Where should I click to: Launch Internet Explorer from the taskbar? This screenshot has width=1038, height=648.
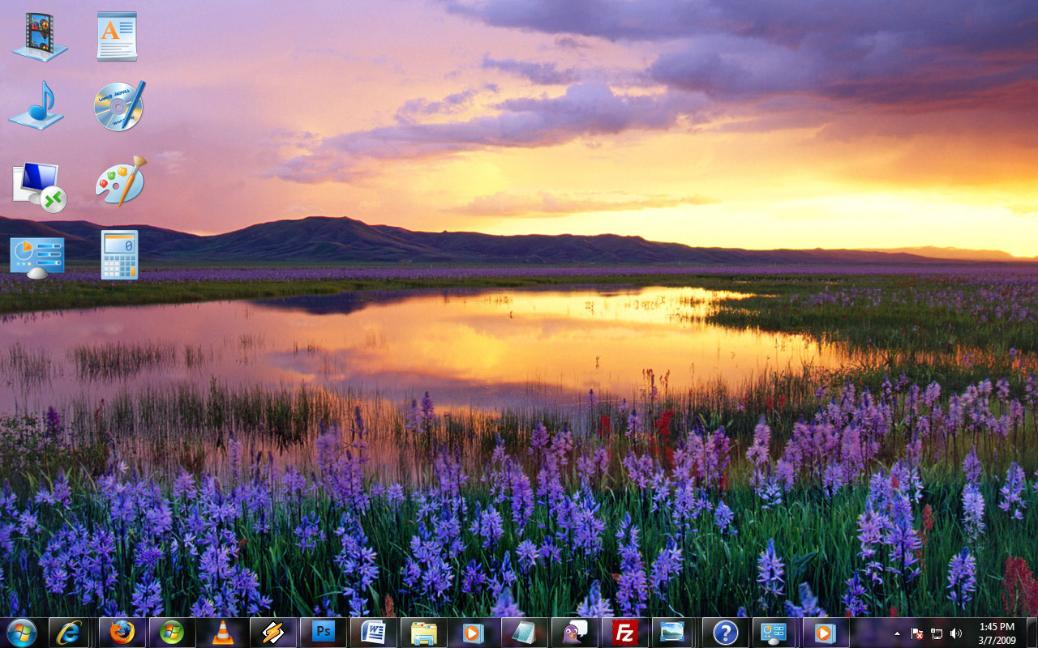click(69, 633)
